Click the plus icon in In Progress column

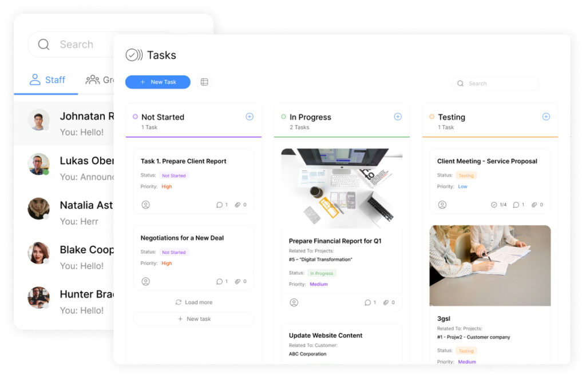coord(398,117)
